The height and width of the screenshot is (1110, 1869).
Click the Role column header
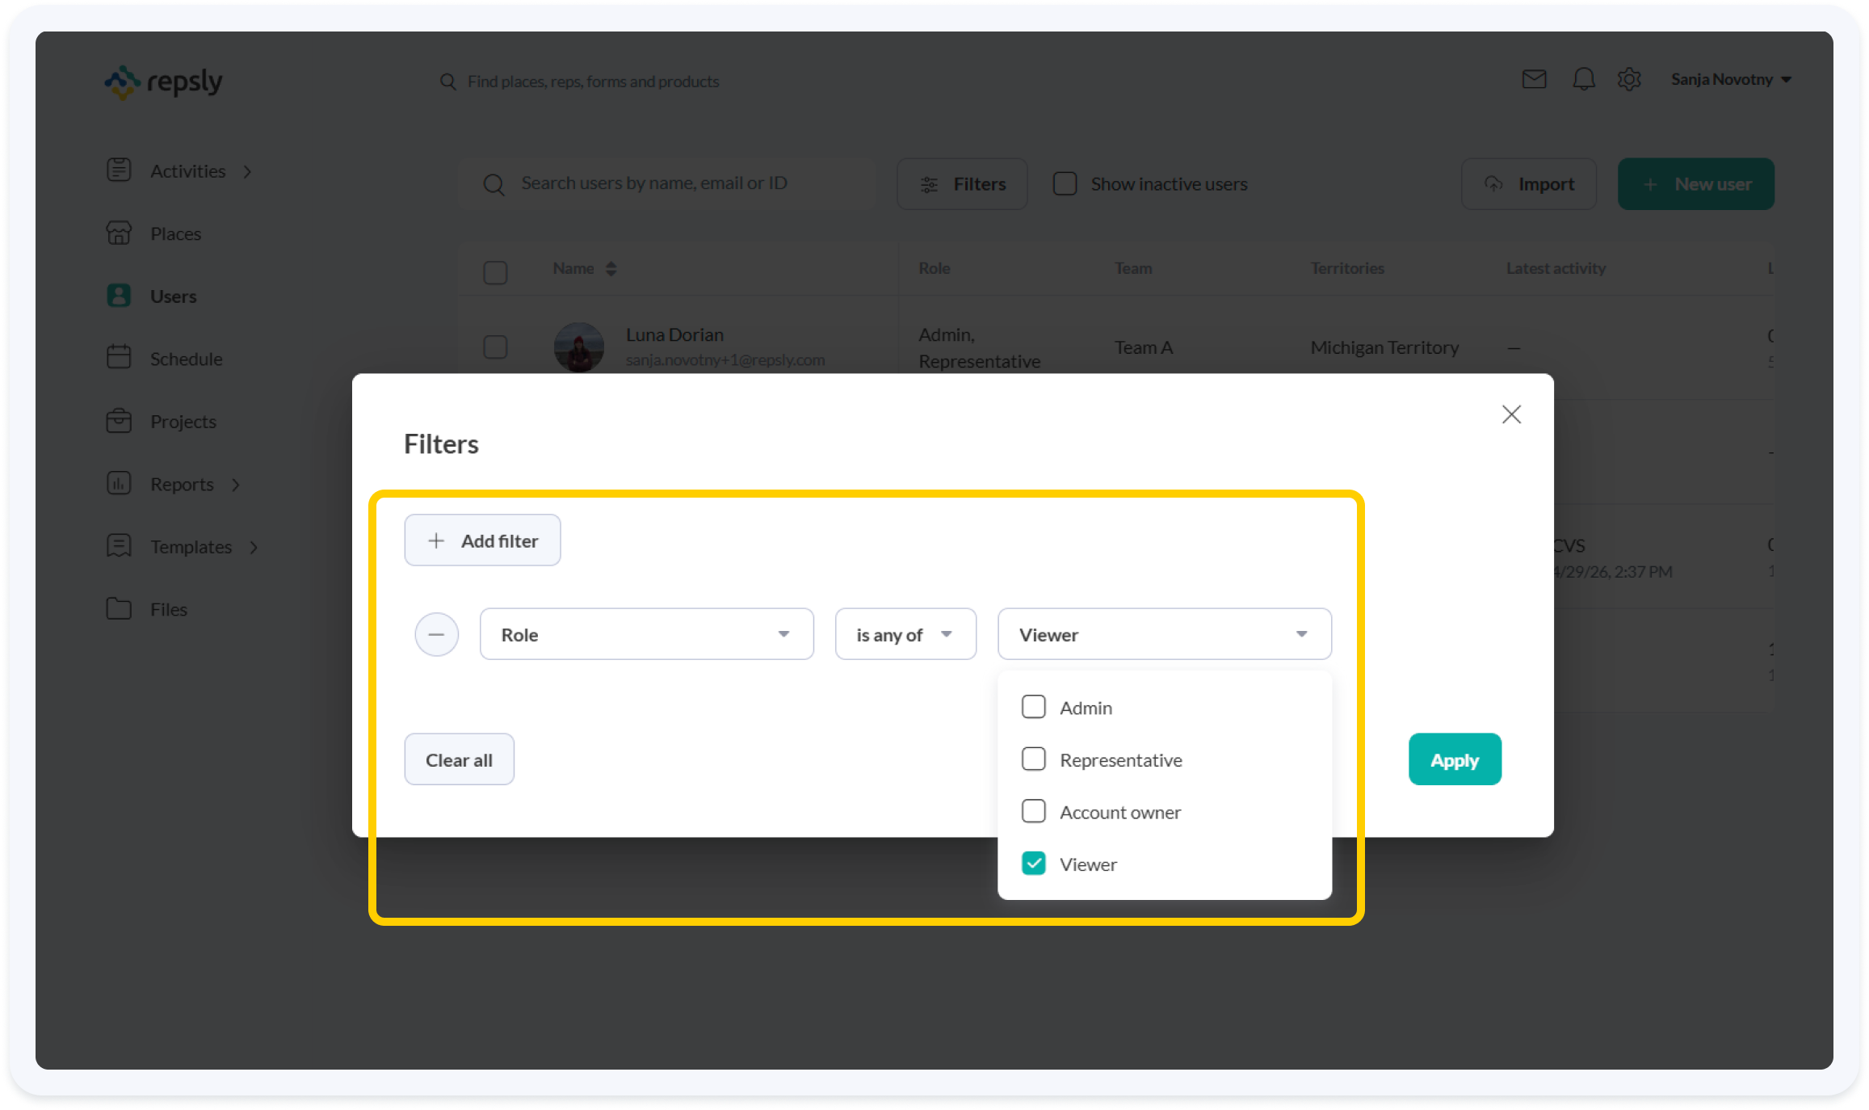[x=934, y=268]
